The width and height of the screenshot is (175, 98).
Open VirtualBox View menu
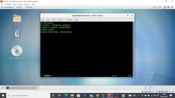coord(15,4)
